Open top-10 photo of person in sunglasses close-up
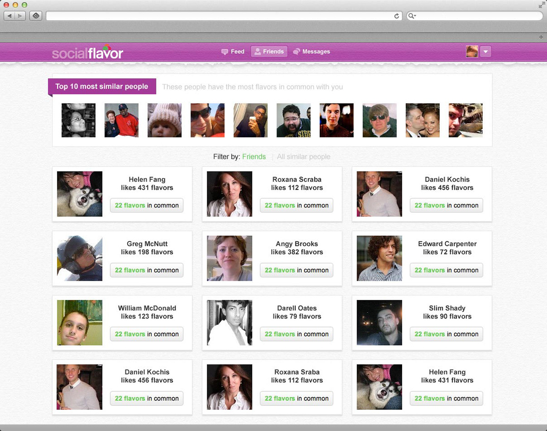Viewport: 547px width, 431px height. point(207,120)
